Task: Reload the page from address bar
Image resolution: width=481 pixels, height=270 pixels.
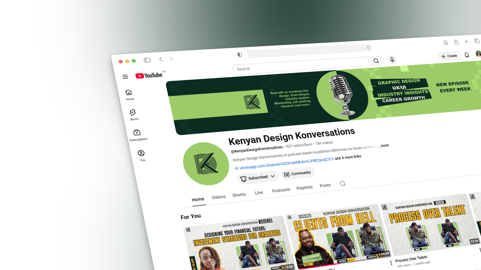Action: [368, 47]
